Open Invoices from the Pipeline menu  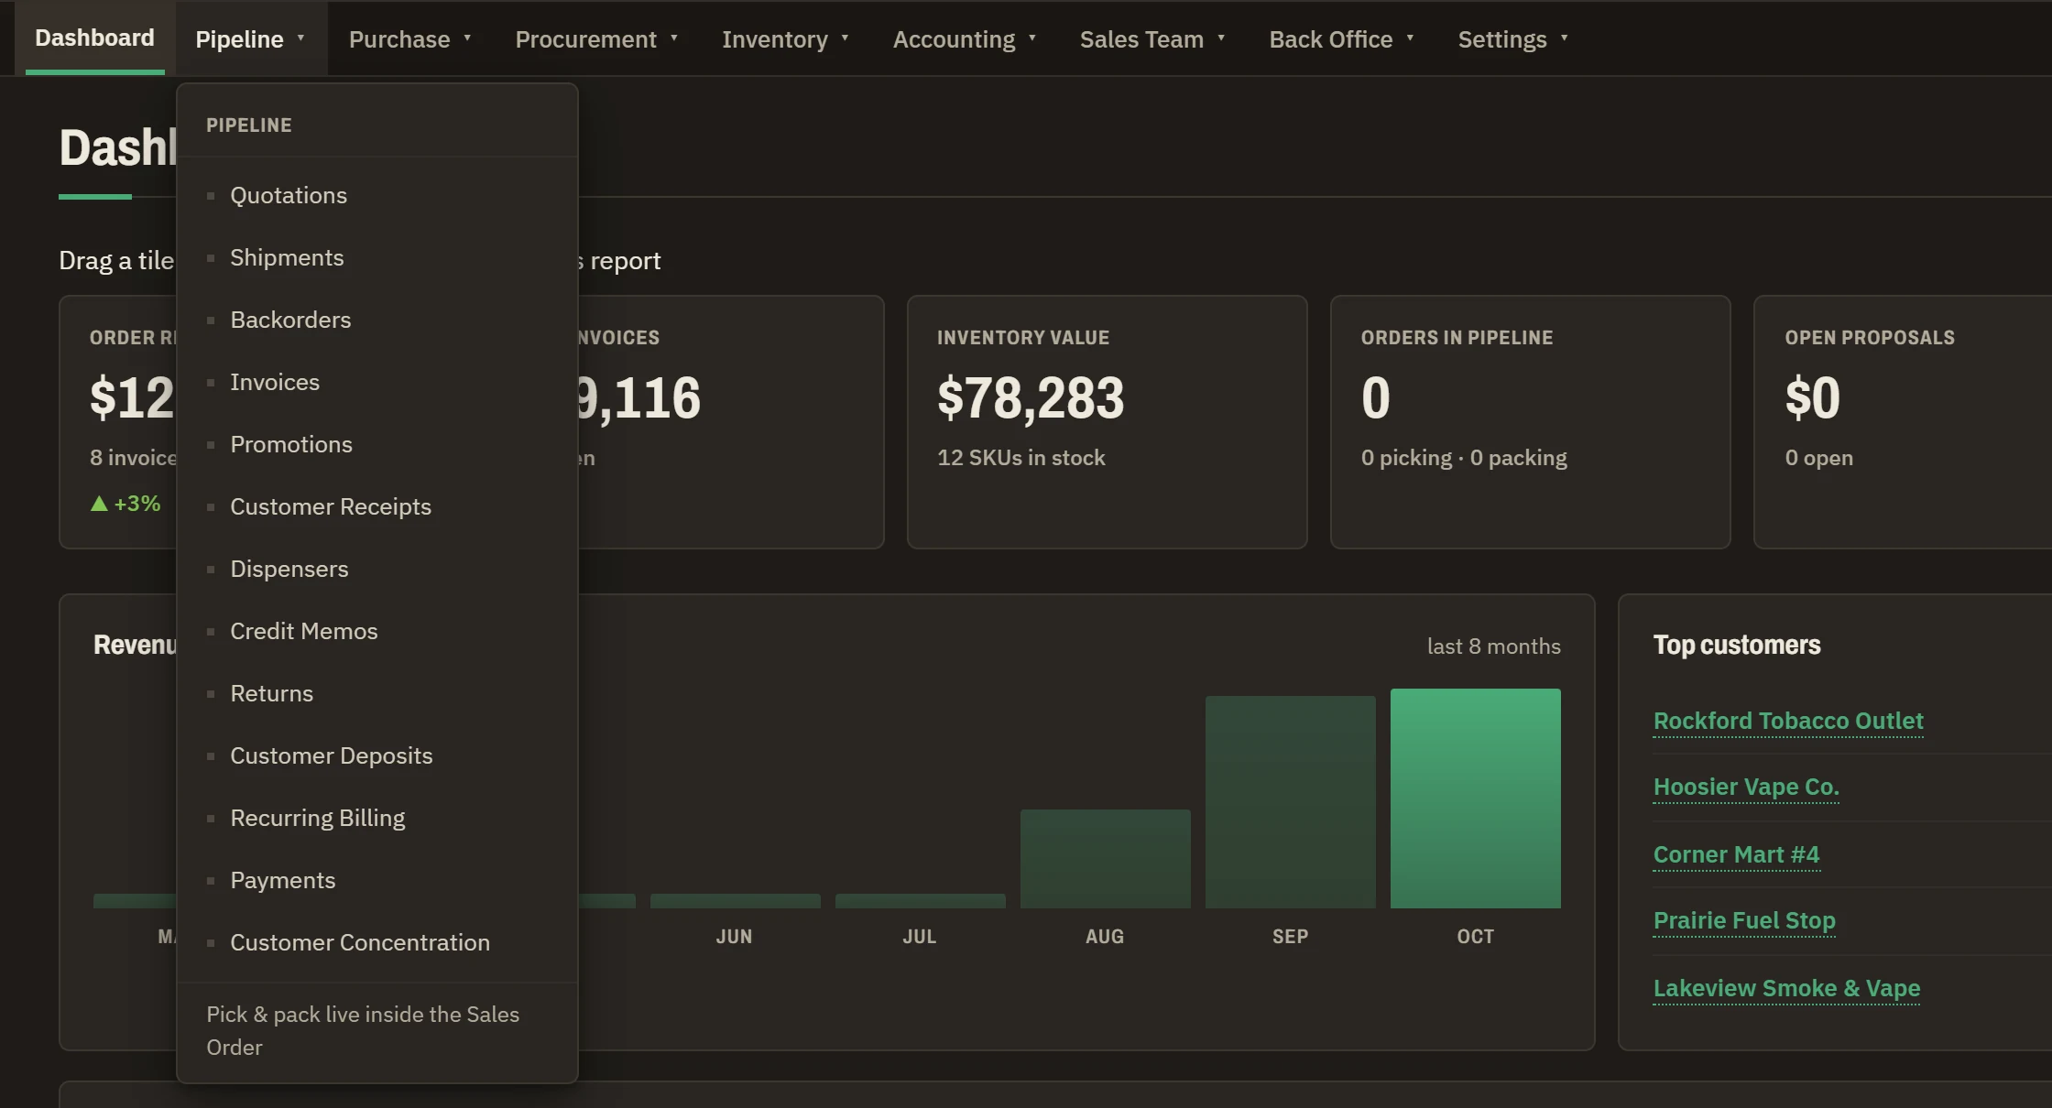(x=377, y=382)
